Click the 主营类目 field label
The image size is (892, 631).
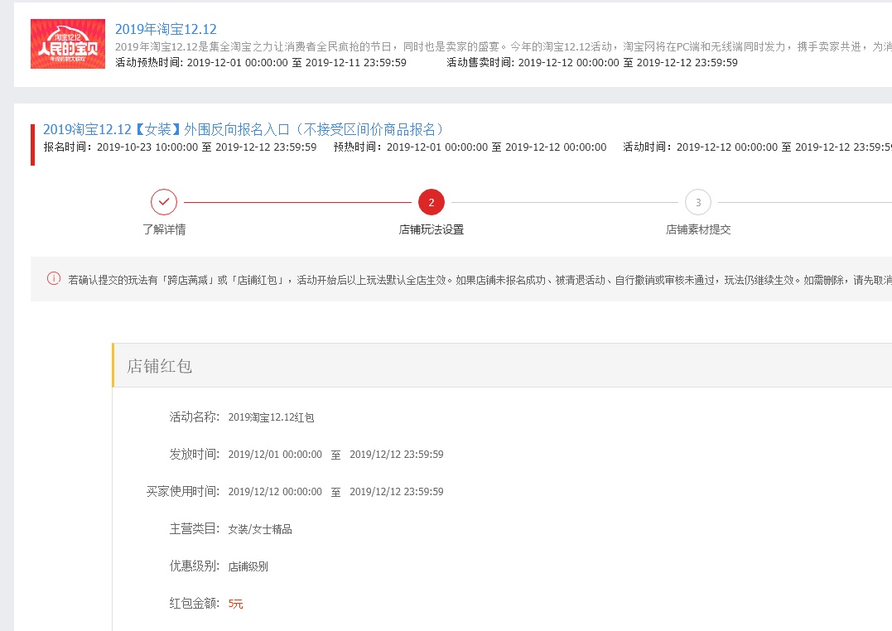[x=194, y=528]
